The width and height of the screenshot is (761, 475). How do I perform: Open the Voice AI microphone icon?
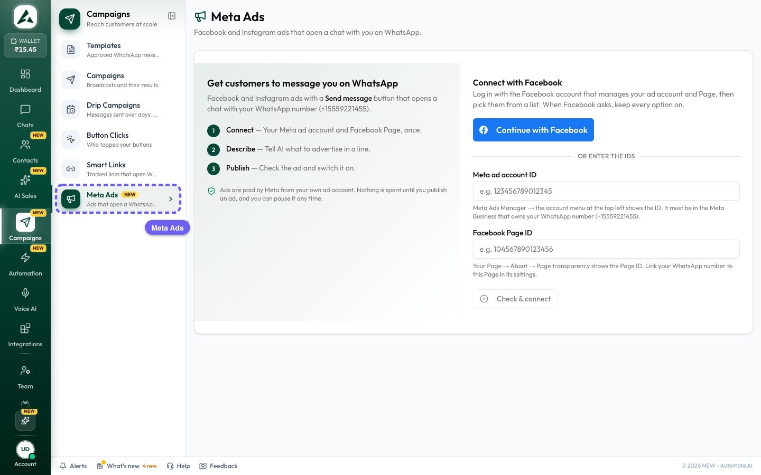tap(25, 293)
